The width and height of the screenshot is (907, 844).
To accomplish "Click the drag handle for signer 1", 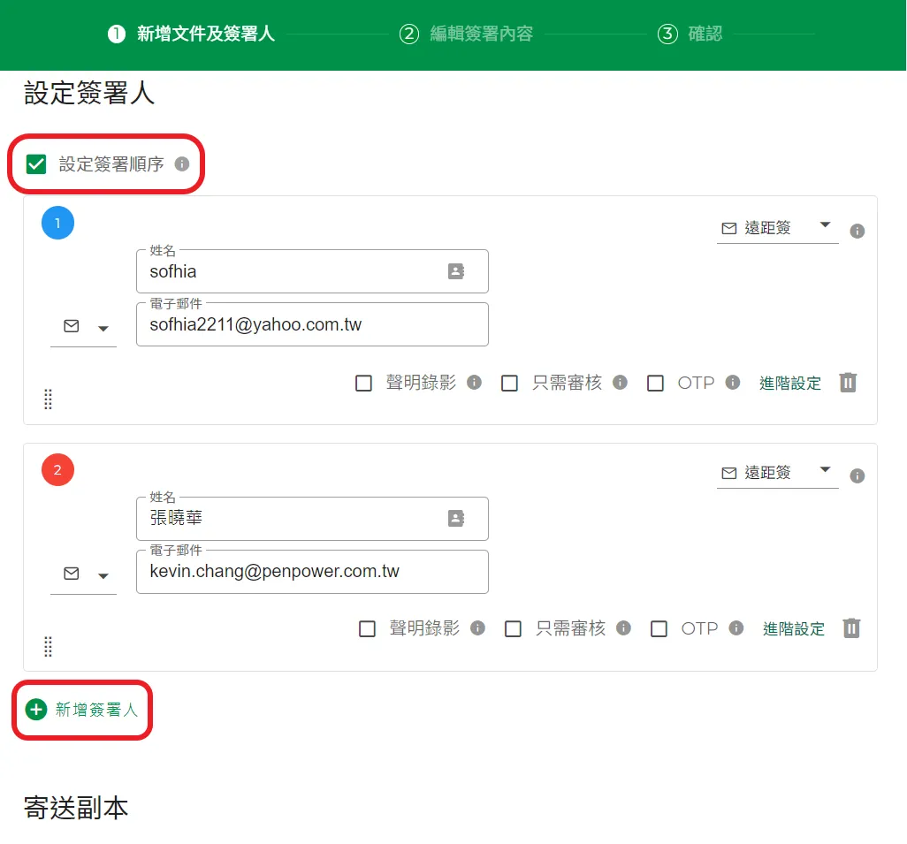I will tap(48, 399).
